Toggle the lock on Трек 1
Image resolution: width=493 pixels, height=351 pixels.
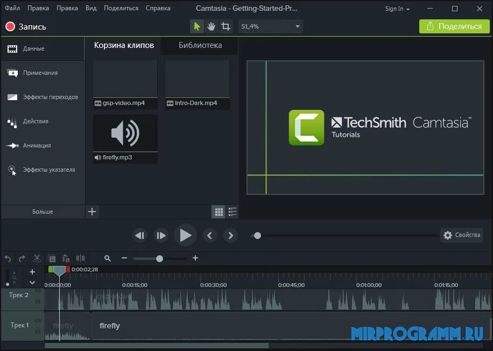tap(38, 331)
